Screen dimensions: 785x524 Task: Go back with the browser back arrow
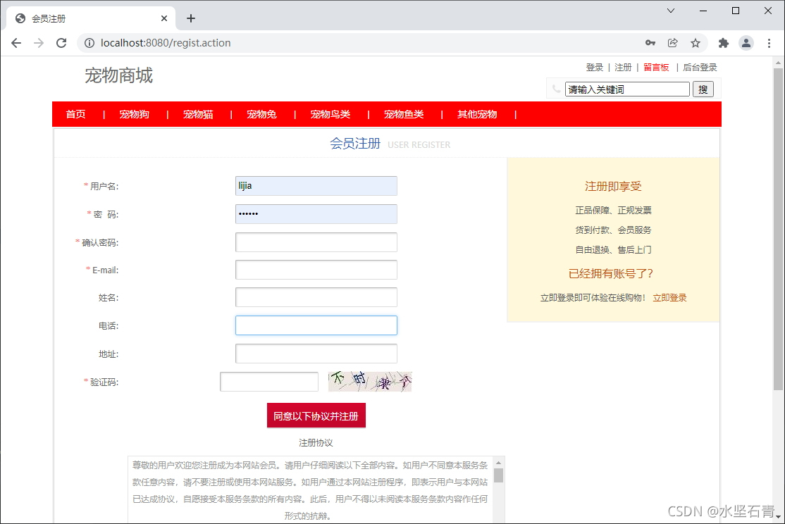16,43
